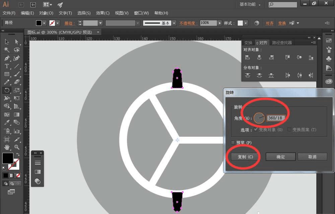Viewport: 335px width, 214px height.
Task: Activate the Rotate tool
Action: pyautogui.click(x=7, y=90)
